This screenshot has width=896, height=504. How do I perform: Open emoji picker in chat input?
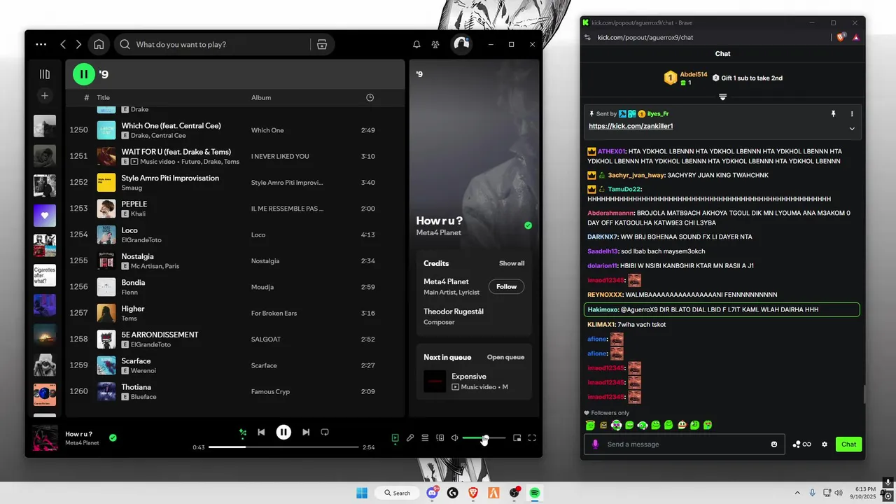(x=774, y=444)
